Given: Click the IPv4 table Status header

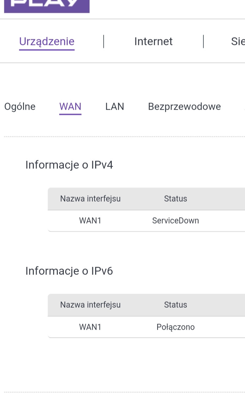Looking at the screenshot, I should pyautogui.click(x=176, y=199).
